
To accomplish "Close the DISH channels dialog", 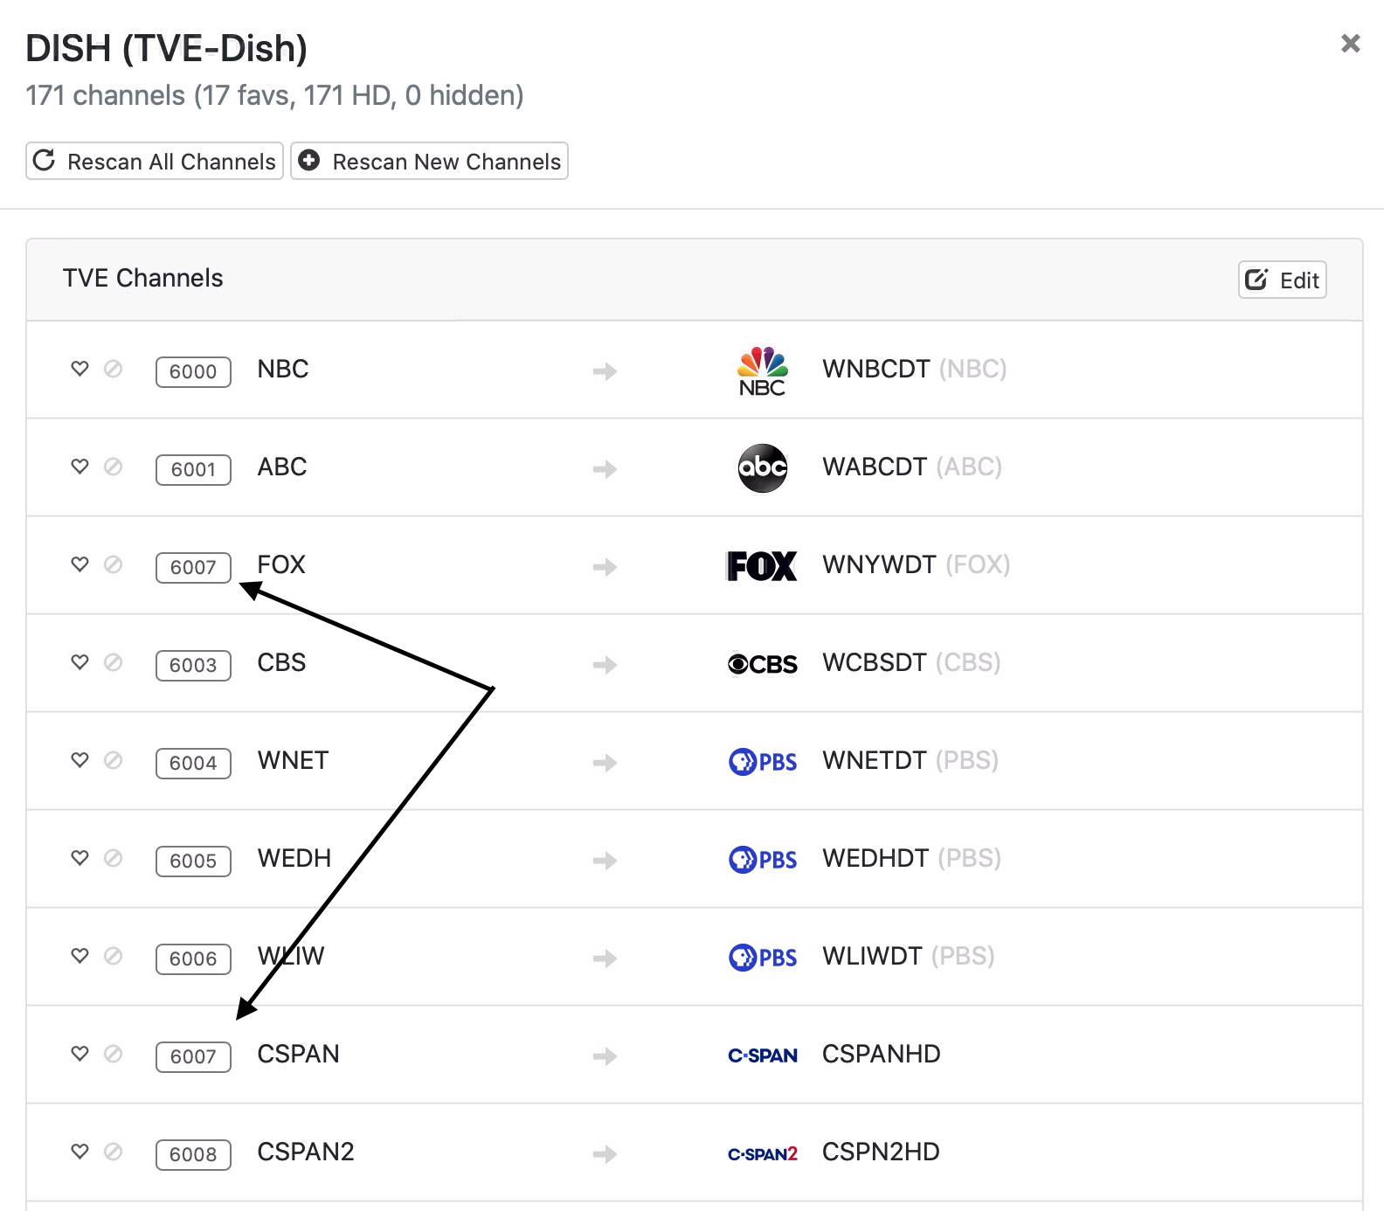I will click(x=1350, y=44).
